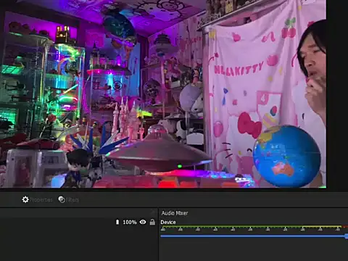Open the Filters dialog for the source
Viewport: 348px width, 261px height.
pos(62,199)
